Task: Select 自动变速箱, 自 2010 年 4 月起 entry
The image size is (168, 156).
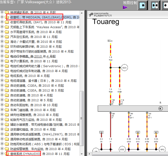Action: pos(31,95)
